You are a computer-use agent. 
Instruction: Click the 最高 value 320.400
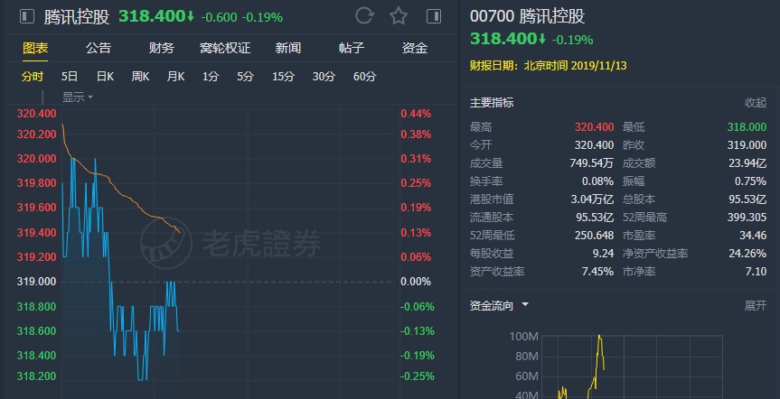click(594, 127)
